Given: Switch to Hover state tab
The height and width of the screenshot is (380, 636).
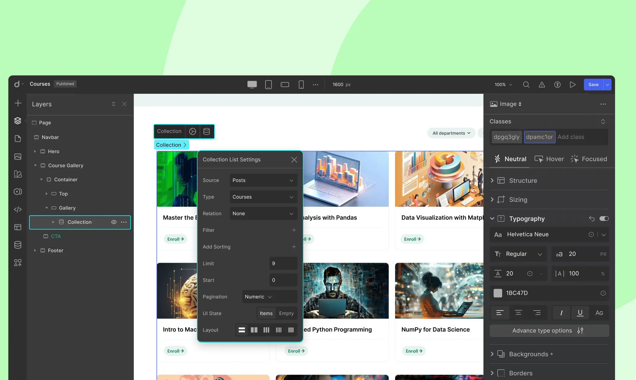Looking at the screenshot, I should 549,159.
